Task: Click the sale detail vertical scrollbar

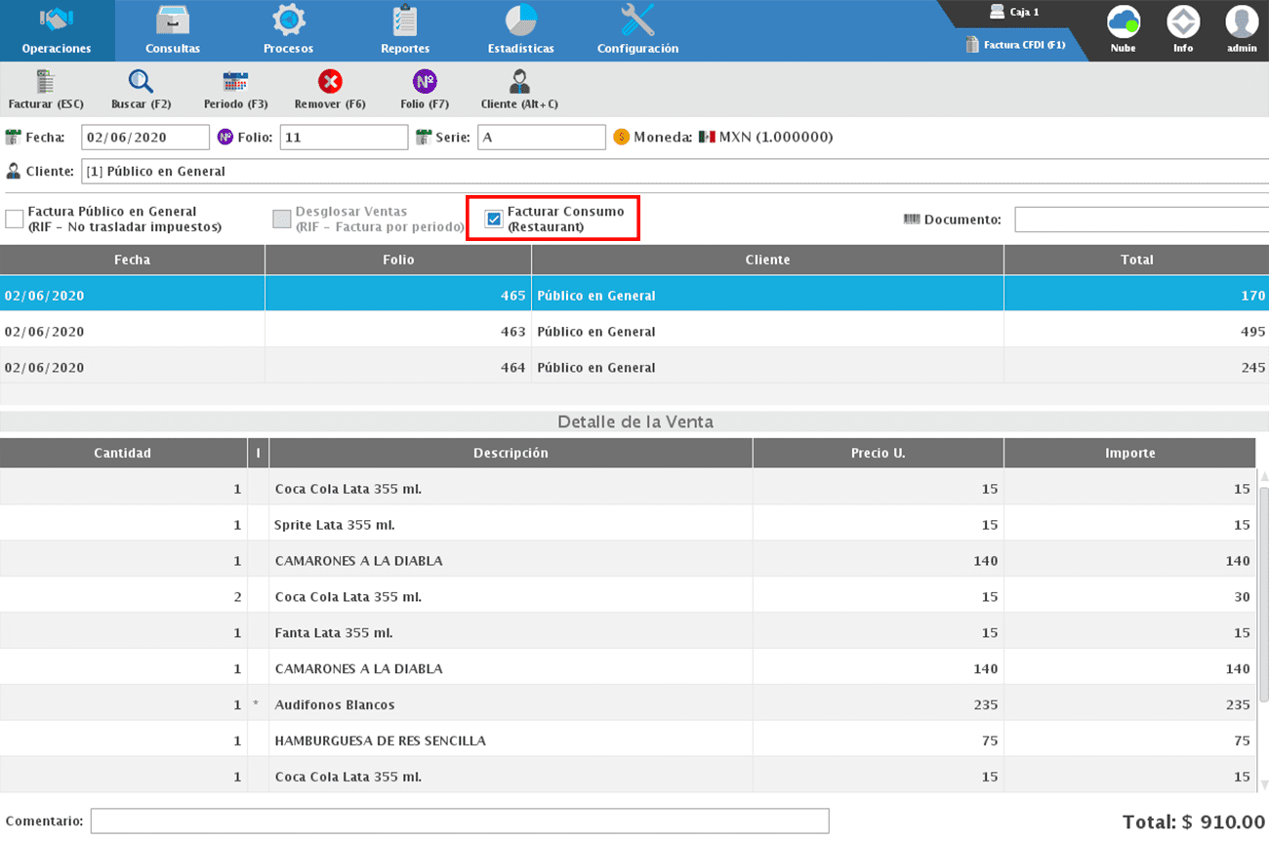Action: click(1262, 593)
